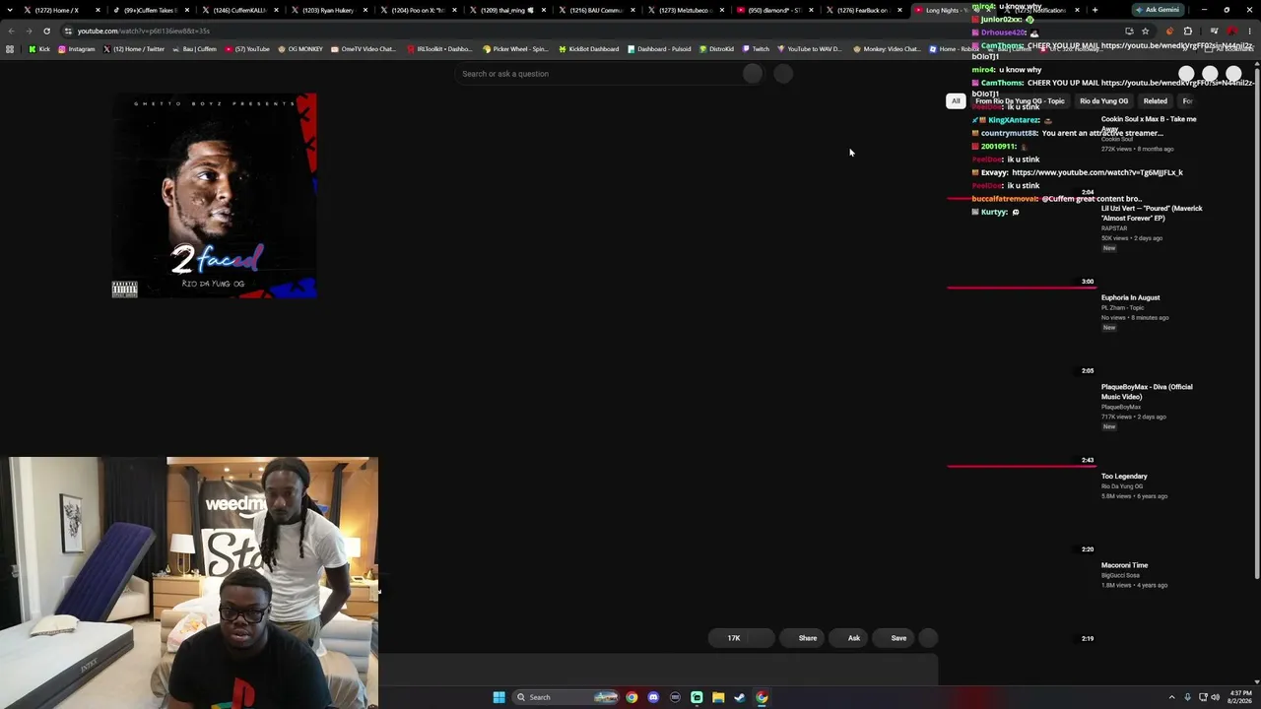The width and height of the screenshot is (1261, 709).
Task: Open the volume control in system tray
Action: [x=1215, y=697]
